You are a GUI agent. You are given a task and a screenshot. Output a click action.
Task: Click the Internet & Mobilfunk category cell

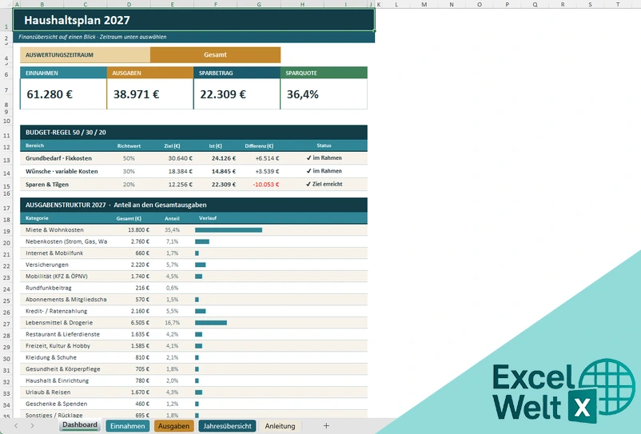point(63,253)
